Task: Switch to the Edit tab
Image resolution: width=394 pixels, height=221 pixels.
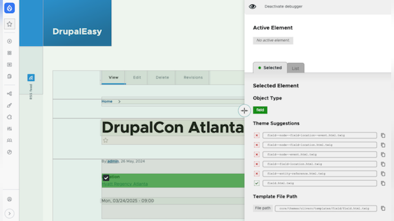Action: [137, 77]
